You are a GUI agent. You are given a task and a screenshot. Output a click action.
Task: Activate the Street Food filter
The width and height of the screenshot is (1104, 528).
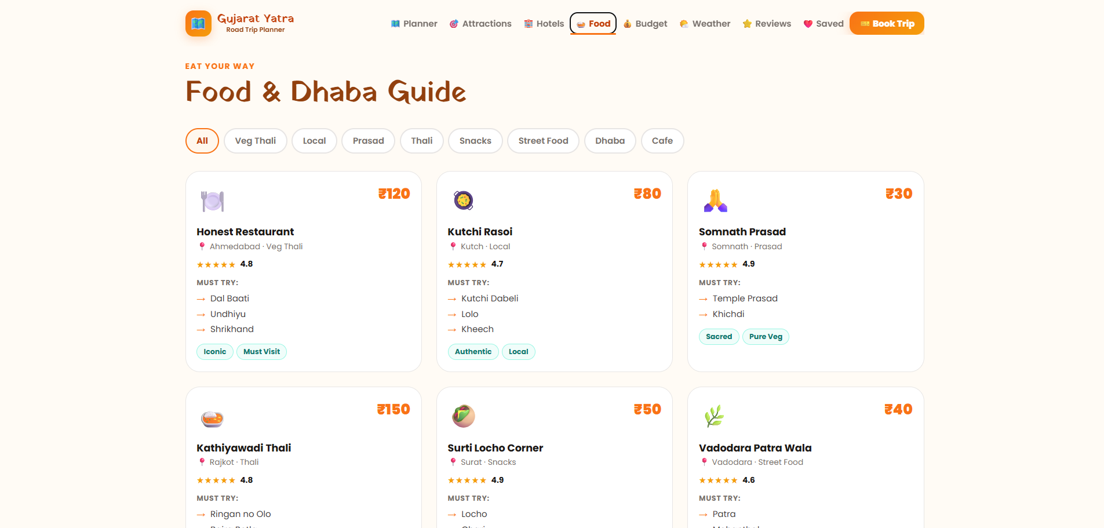coord(543,141)
